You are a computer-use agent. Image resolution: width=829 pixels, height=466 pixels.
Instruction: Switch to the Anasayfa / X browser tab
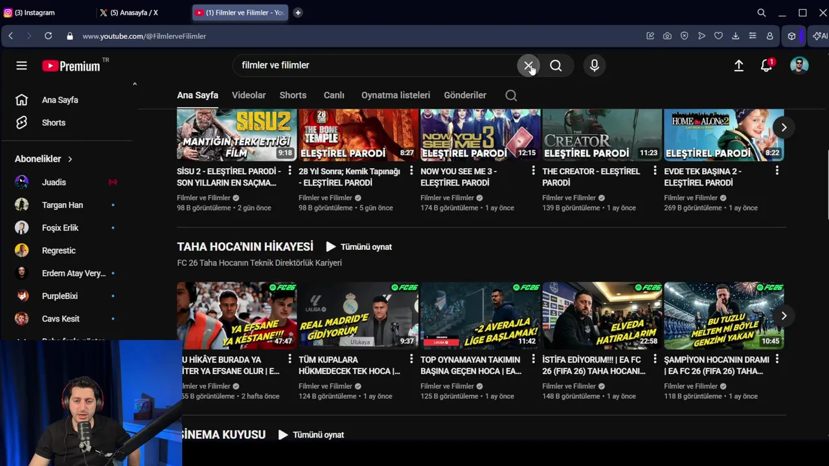(x=141, y=12)
